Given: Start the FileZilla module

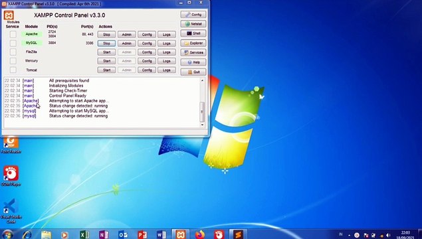Looking at the screenshot, I should click(106, 52).
